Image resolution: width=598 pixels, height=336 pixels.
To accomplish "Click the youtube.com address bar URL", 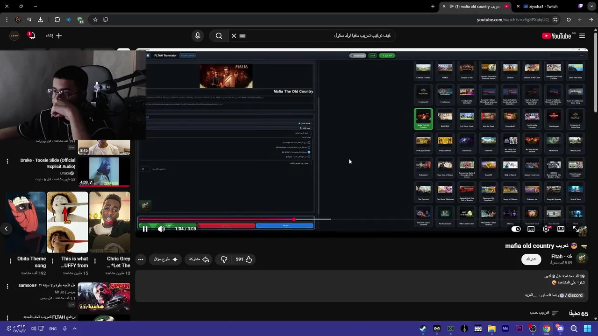I will [x=513, y=20].
